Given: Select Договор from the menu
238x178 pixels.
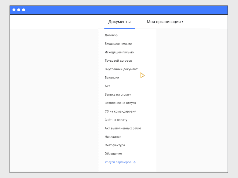Looking at the screenshot, I should pos(111,35).
